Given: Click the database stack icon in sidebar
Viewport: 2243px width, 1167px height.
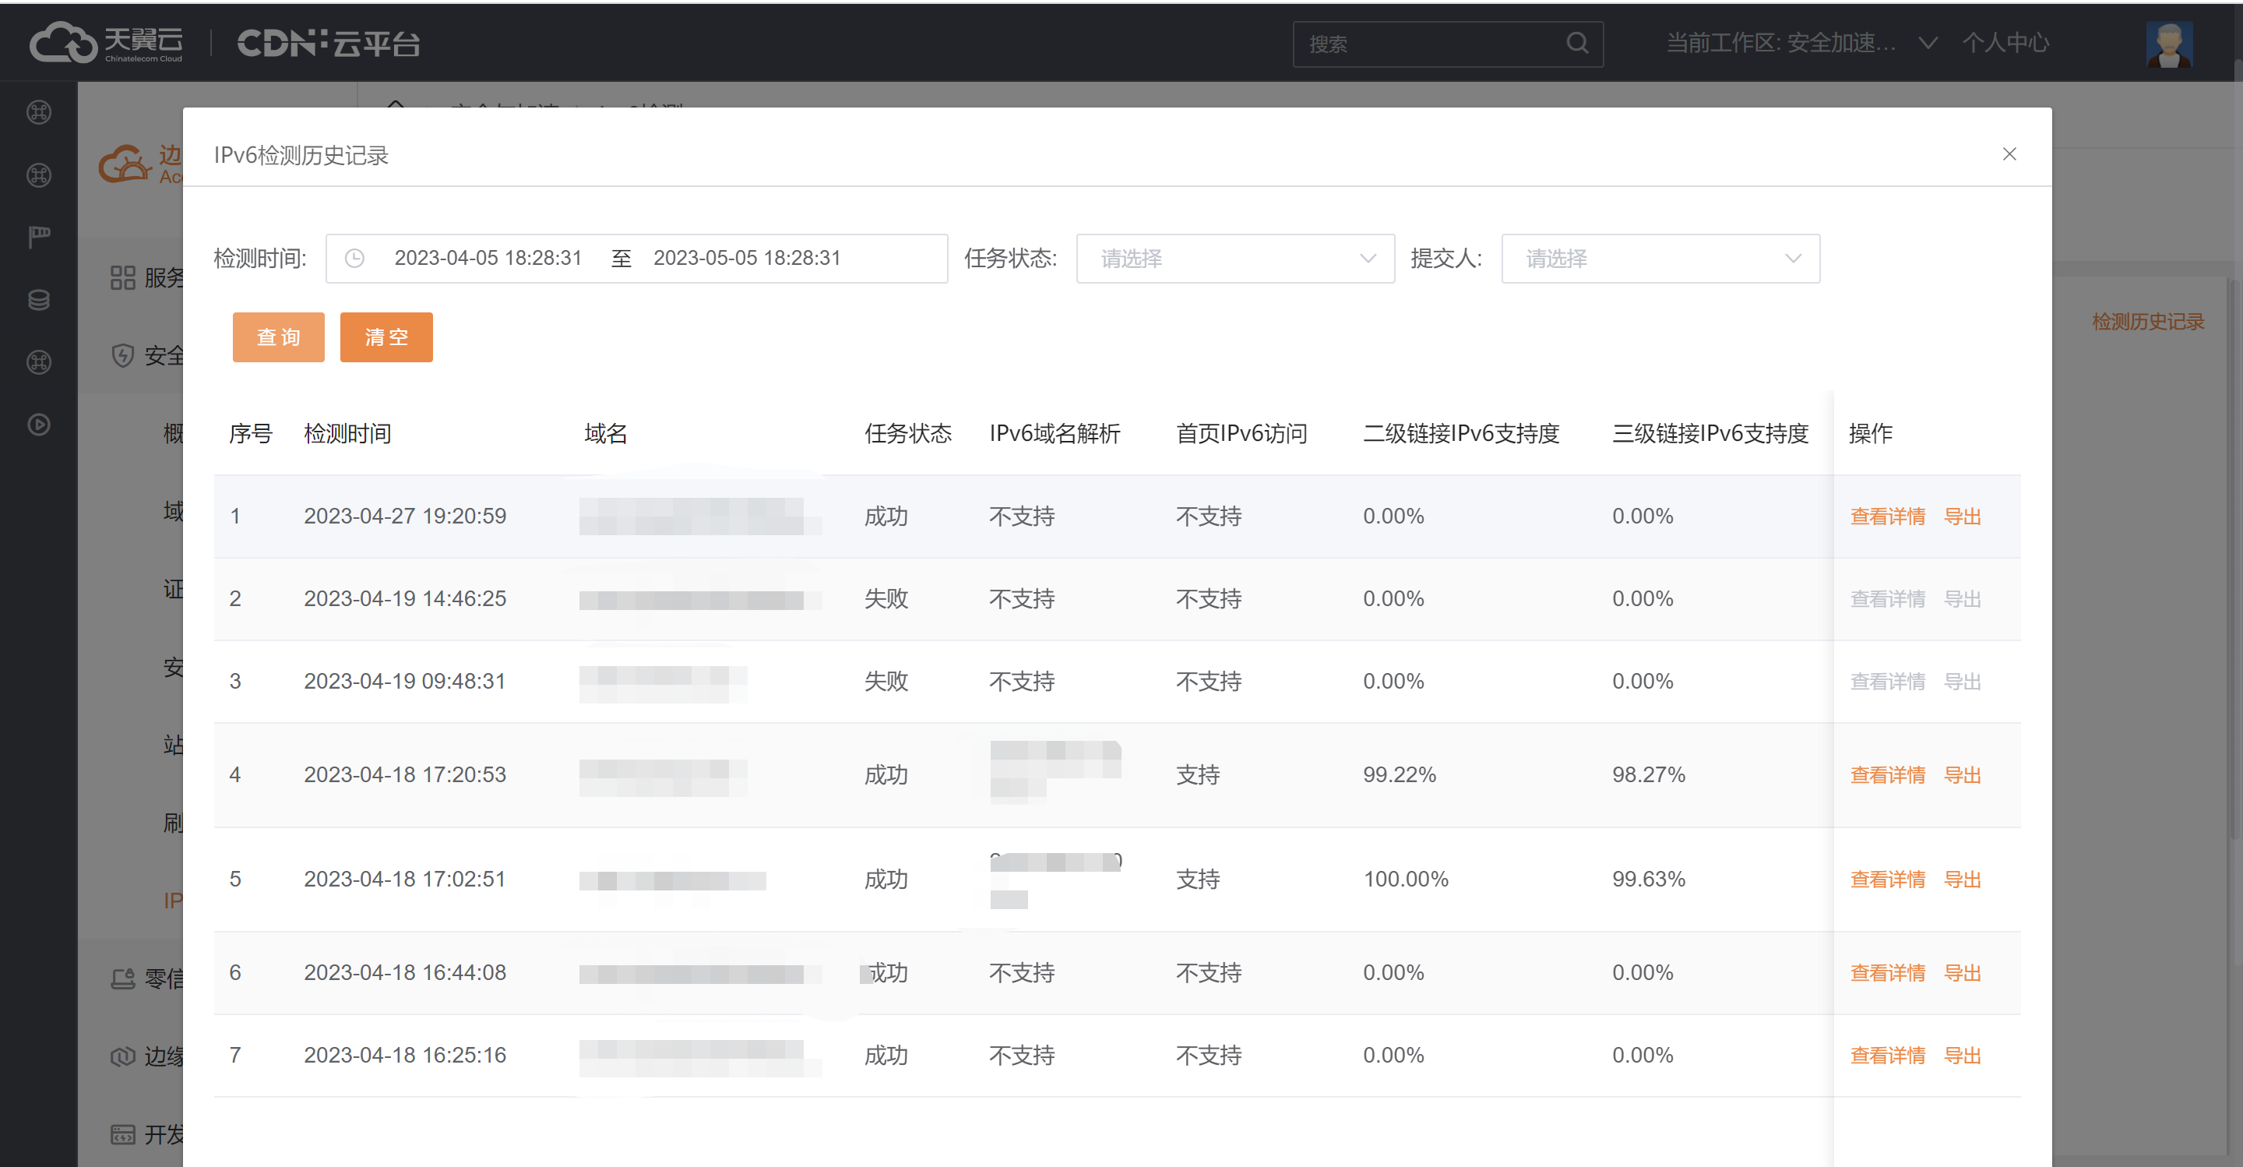Looking at the screenshot, I should click(x=39, y=300).
